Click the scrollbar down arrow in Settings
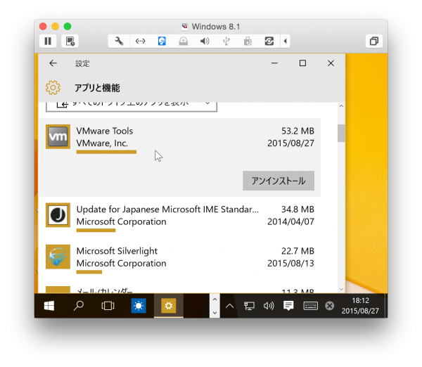The image size is (422, 367). (341, 289)
